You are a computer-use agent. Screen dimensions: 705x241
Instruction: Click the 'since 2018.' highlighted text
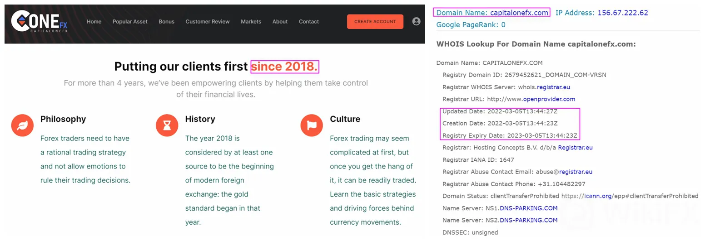[285, 67]
